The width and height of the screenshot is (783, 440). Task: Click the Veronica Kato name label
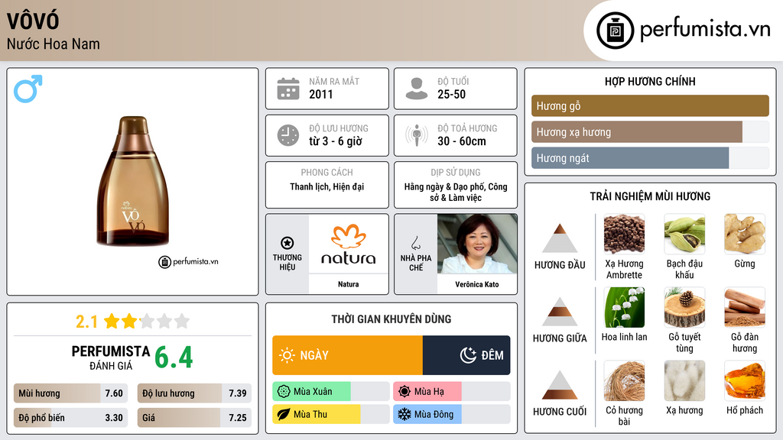click(477, 284)
